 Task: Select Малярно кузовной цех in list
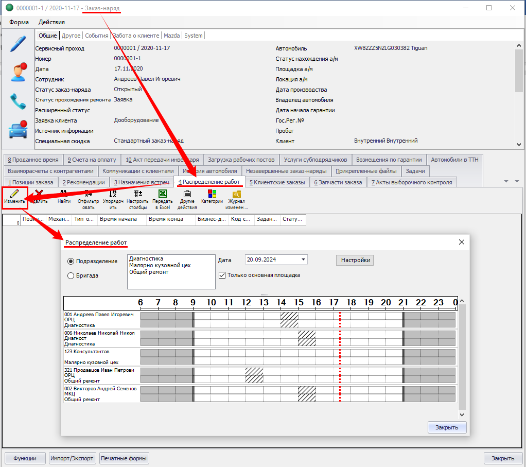click(x=160, y=265)
